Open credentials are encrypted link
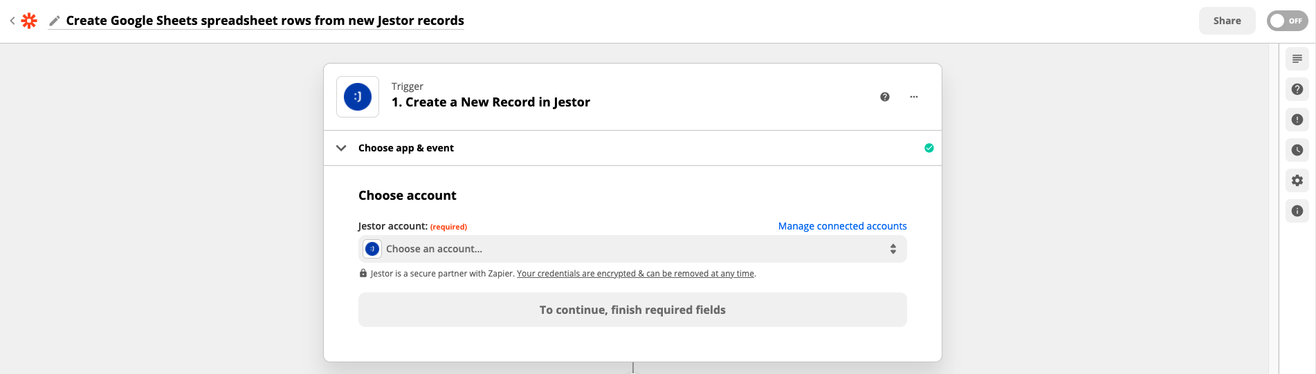The image size is (1316, 374). click(635, 274)
